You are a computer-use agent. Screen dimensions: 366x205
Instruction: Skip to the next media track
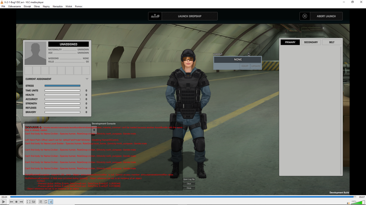(x=21, y=202)
